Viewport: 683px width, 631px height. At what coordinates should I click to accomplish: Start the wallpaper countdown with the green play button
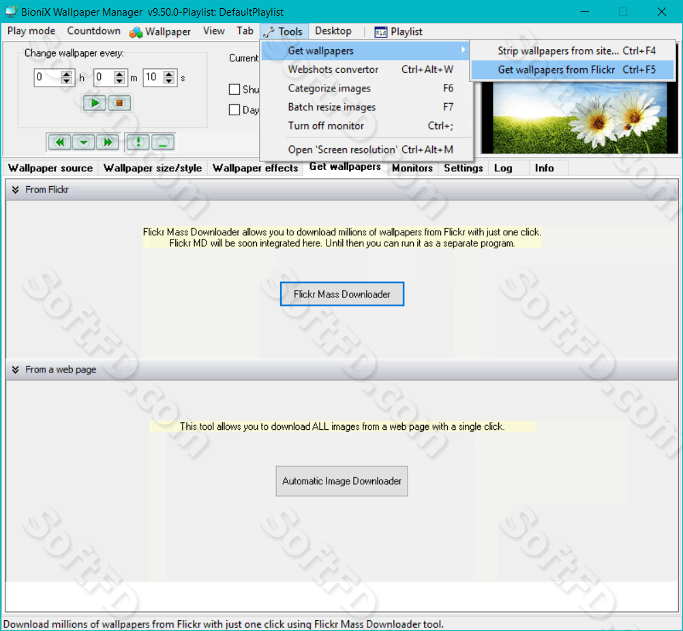pyautogui.click(x=95, y=103)
